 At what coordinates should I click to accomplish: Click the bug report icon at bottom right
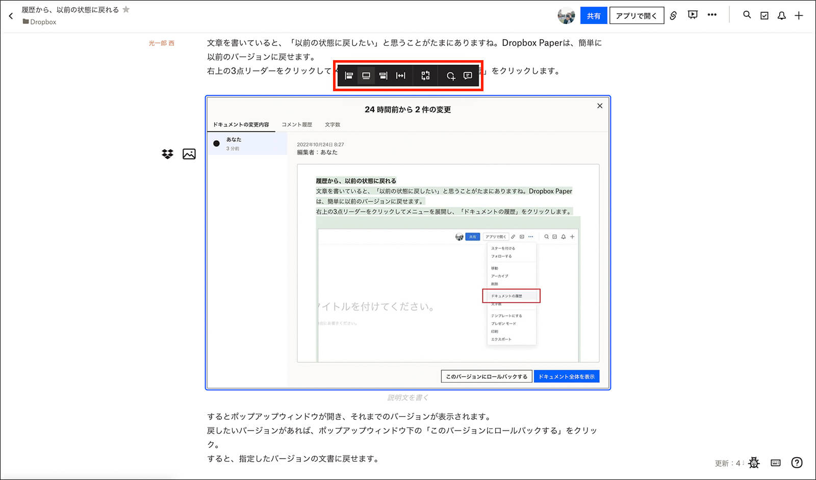[x=754, y=463]
